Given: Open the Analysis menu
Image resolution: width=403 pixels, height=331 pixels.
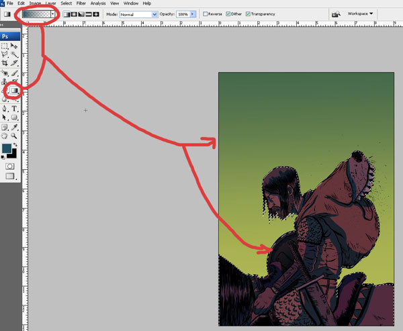Looking at the screenshot, I should pos(98,3).
